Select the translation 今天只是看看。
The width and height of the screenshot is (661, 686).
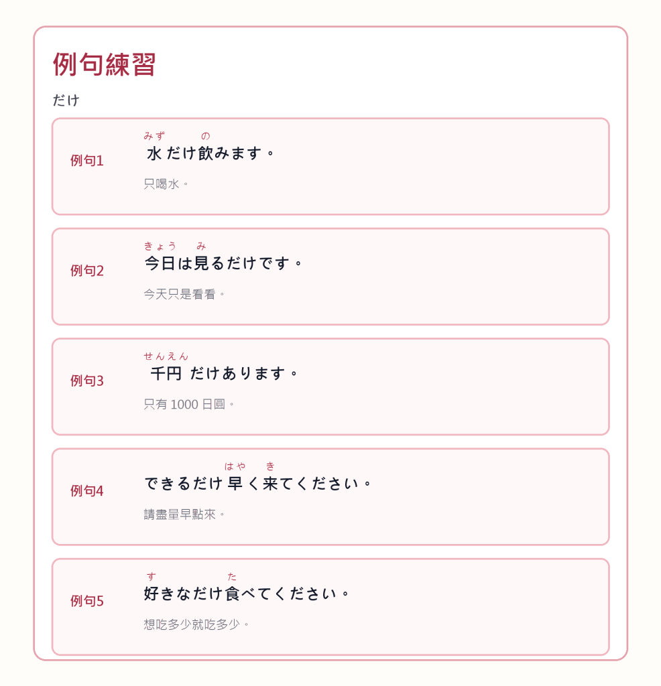click(x=184, y=295)
